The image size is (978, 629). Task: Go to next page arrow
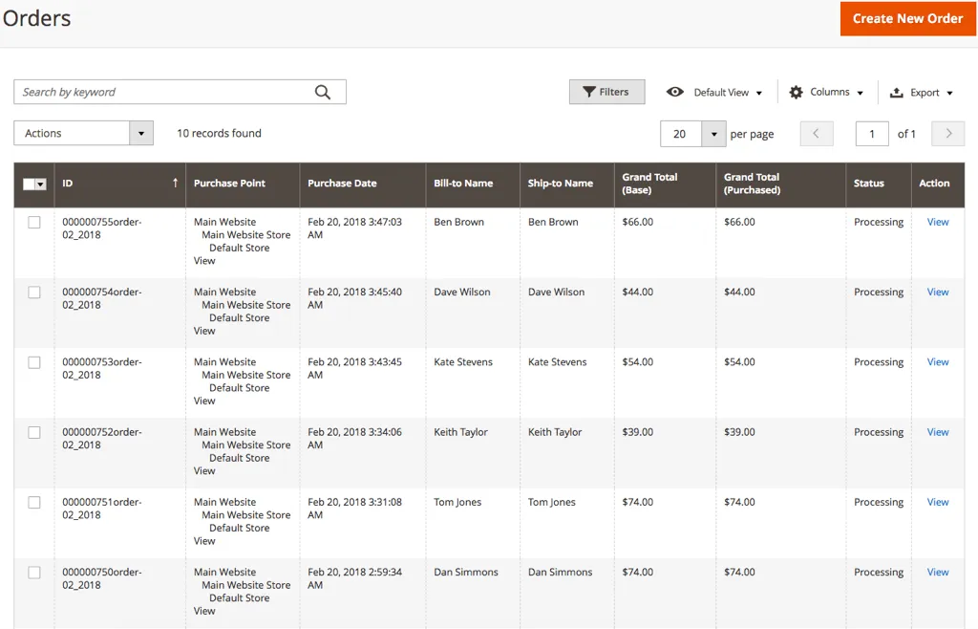click(x=947, y=134)
